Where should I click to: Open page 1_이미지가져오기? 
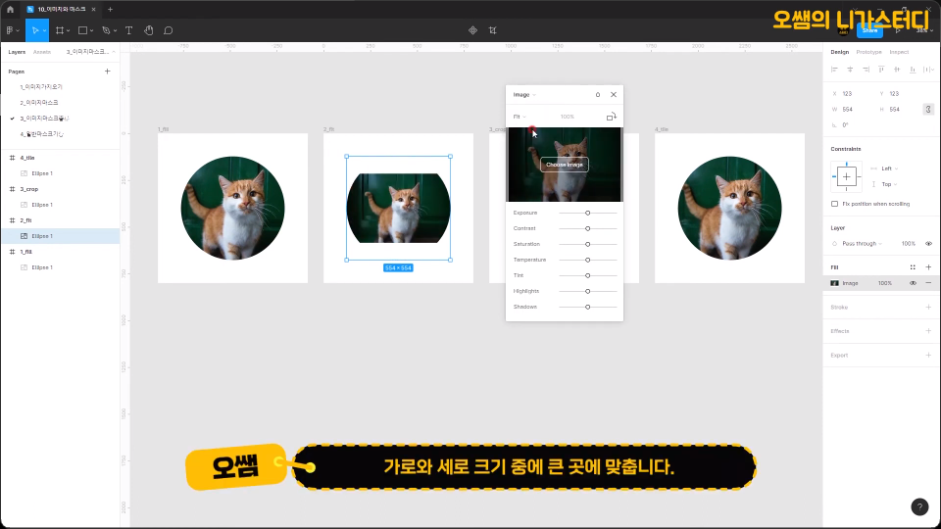pyautogui.click(x=41, y=87)
